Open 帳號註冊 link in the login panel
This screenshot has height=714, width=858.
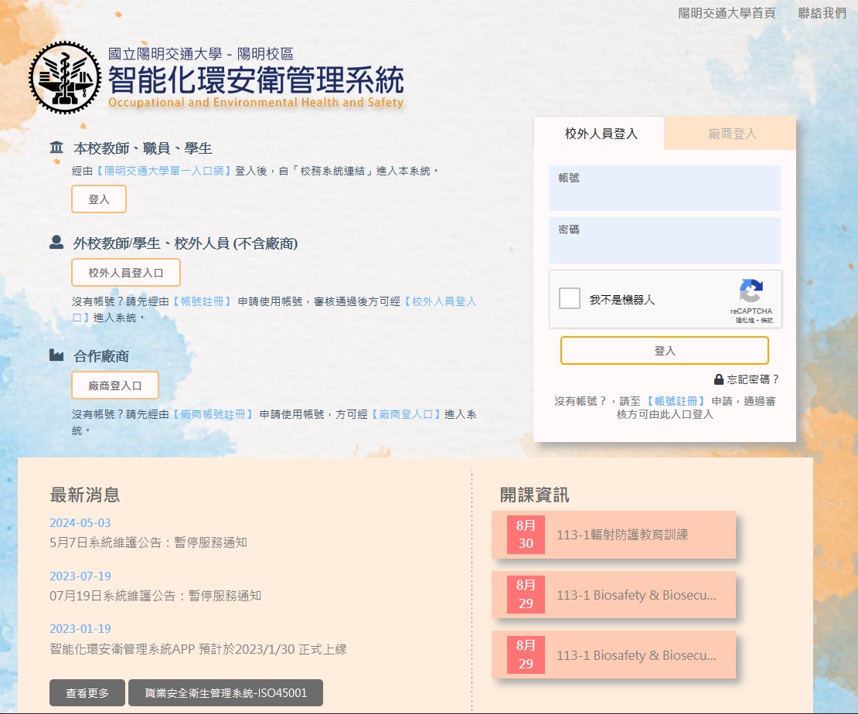pos(676,401)
